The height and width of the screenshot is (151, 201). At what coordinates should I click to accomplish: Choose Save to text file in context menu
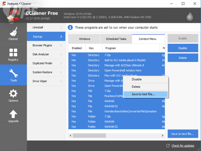tap(146, 94)
